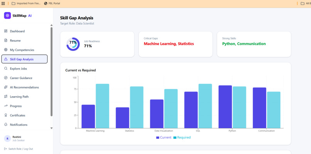Open Imported From Firefox bookmark folder
This screenshot has height=154, width=311.
[x=26, y=3]
